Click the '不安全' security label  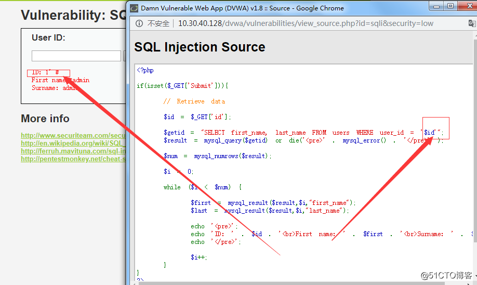click(158, 23)
